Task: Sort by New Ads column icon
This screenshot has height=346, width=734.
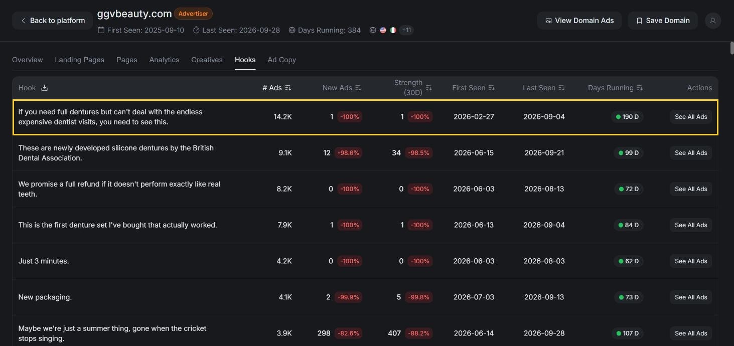Action: (x=358, y=88)
